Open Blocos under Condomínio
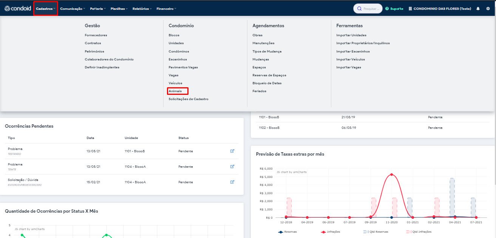 point(174,35)
